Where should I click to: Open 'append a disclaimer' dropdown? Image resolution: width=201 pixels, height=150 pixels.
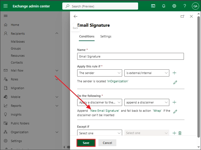pos(147,102)
